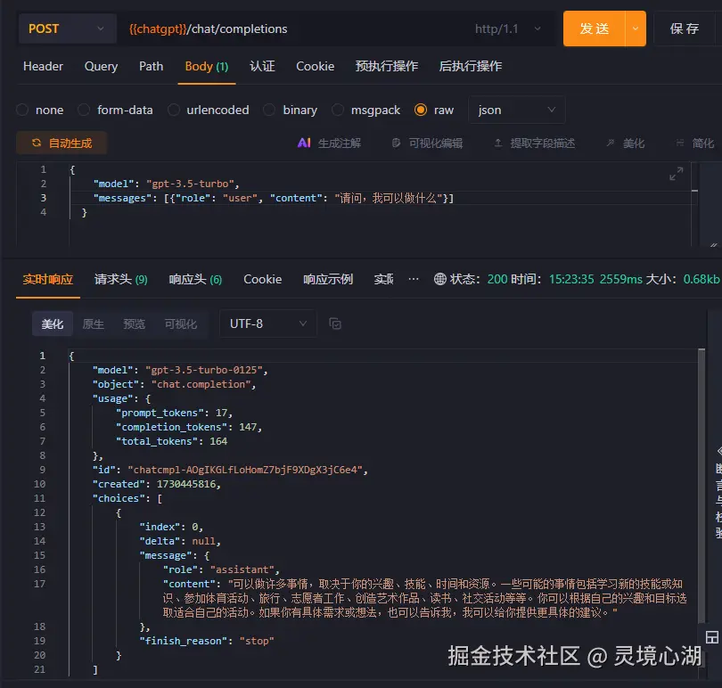The image size is (722, 688).
Task: Click the "finish_reason": "stop" line
Action: pyautogui.click(x=207, y=641)
